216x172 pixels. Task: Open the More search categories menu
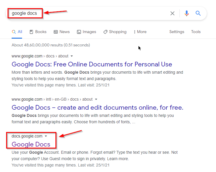[140, 32]
